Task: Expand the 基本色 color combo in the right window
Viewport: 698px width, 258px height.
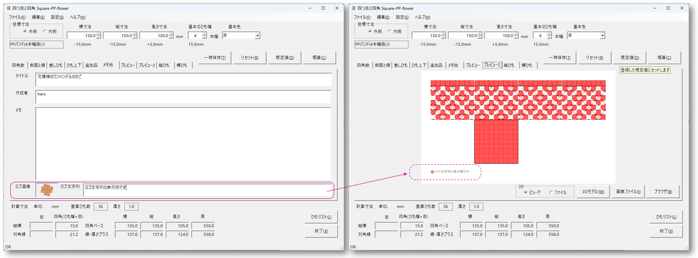Action: coord(602,36)
